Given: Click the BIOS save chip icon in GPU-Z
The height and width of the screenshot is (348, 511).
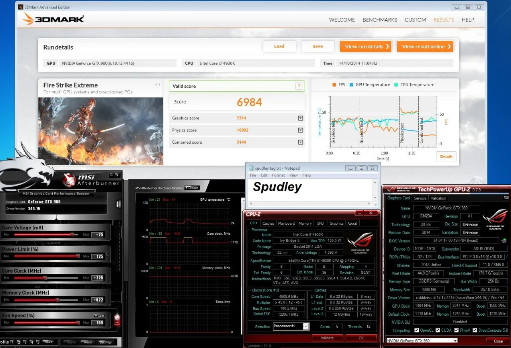Looking at the screenshot, I should click(x=504, y=241).
